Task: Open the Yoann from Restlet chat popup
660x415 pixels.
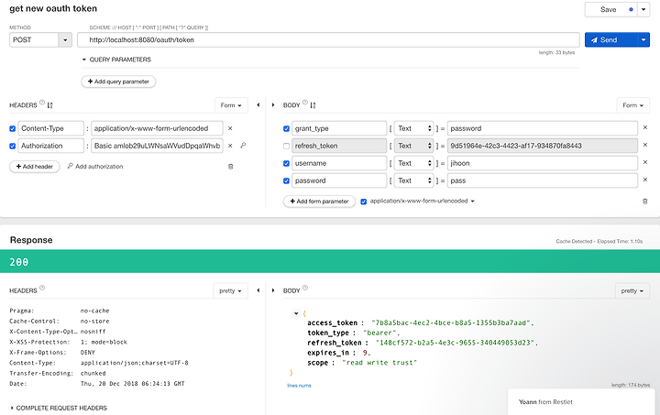Action: (x=582, y=402)
